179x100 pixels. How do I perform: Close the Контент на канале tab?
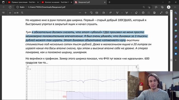71,2
